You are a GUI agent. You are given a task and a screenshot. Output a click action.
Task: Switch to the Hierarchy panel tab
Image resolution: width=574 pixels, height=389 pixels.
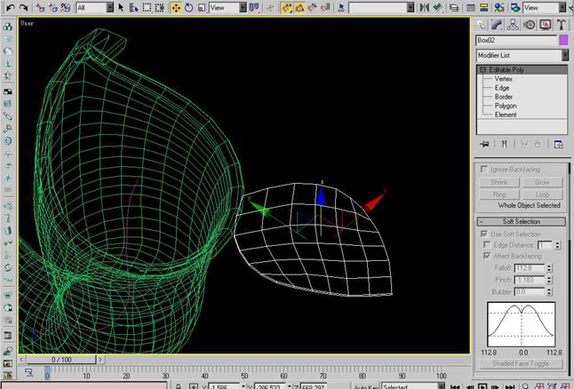513,25
